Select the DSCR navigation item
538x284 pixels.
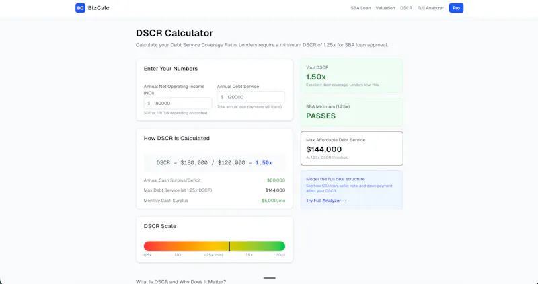406,8
